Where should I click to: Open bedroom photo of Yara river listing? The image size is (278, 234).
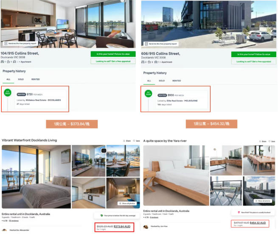click(176, 175)
